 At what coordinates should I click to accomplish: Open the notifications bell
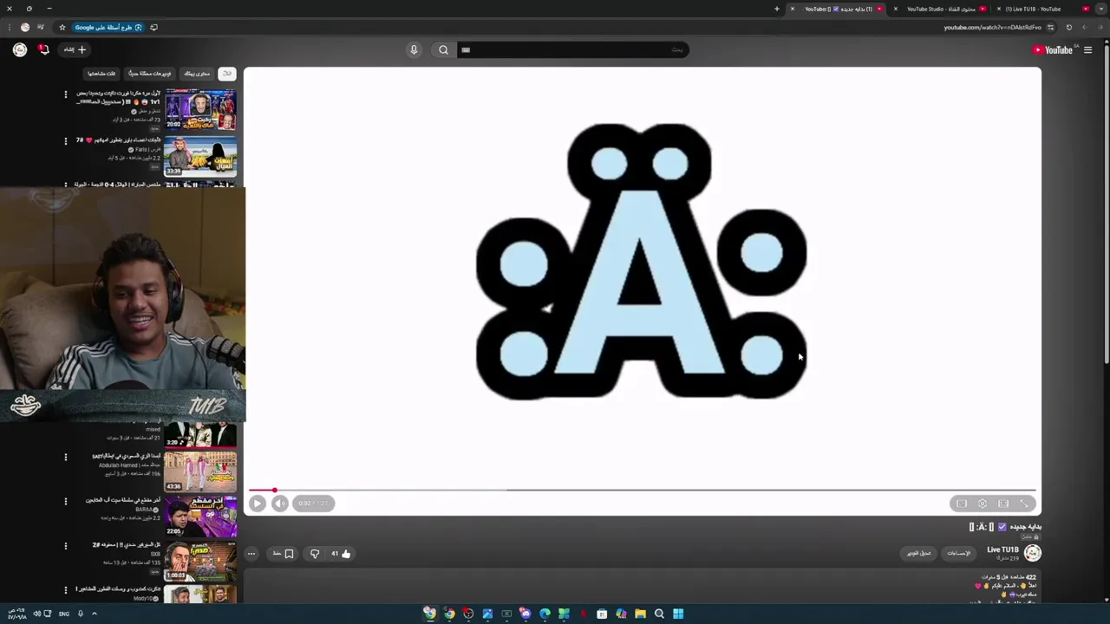tap(43, 50)
